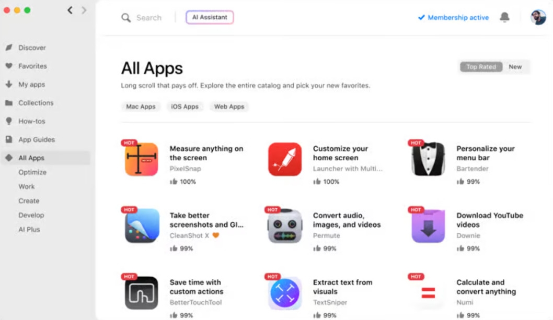Switch sorting to Top Rated

pyautogui.click(x=481, y=67)
